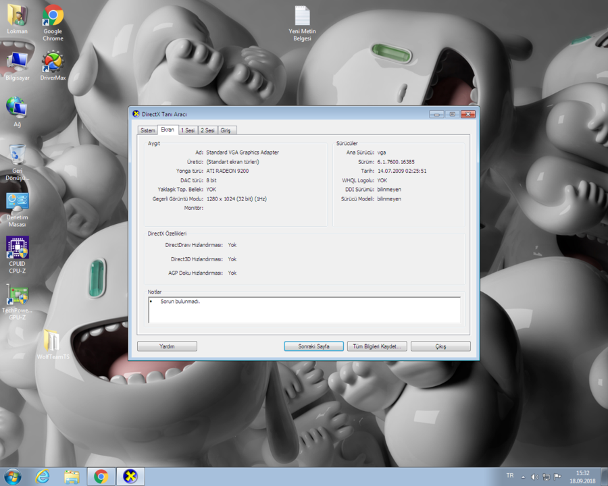The width and height of the screenshot is (608, 486).
Task: Click the 'ATI RADEON 9200' value
Action: (228, 171)
